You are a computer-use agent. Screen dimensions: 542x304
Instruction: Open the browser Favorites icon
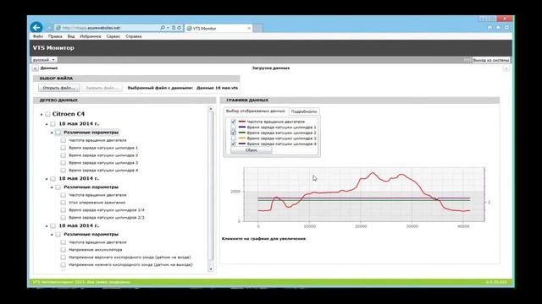click(x=498, y=28)
